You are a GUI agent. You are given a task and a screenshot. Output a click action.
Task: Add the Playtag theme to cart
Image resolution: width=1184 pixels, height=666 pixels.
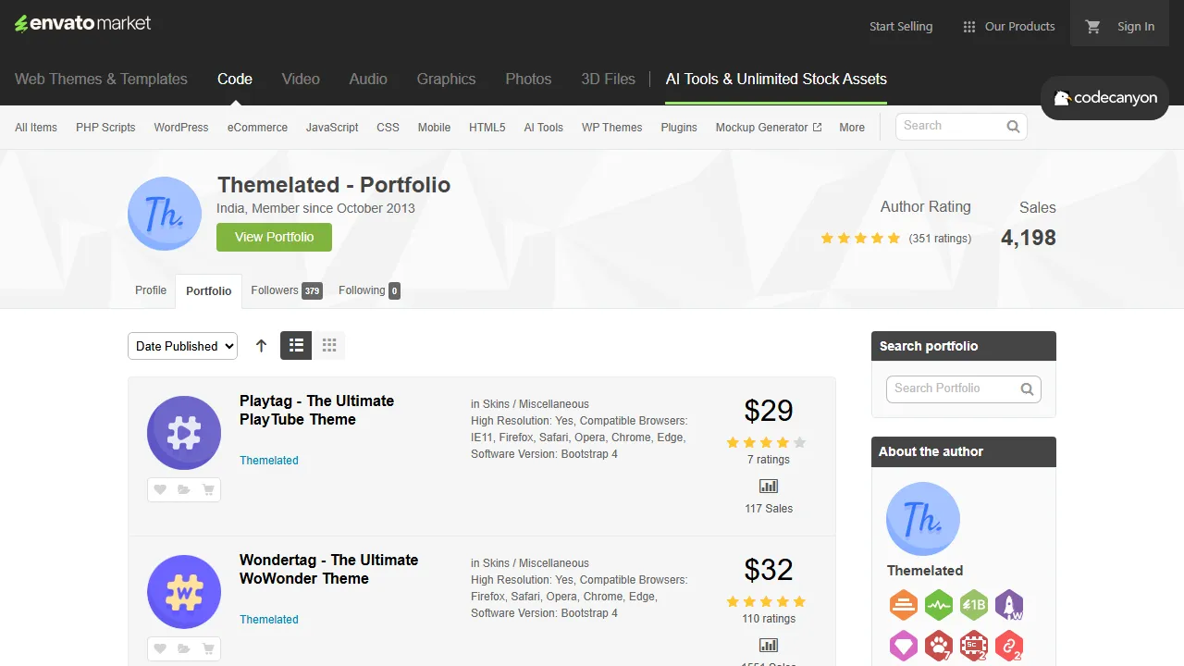[208, 489]
